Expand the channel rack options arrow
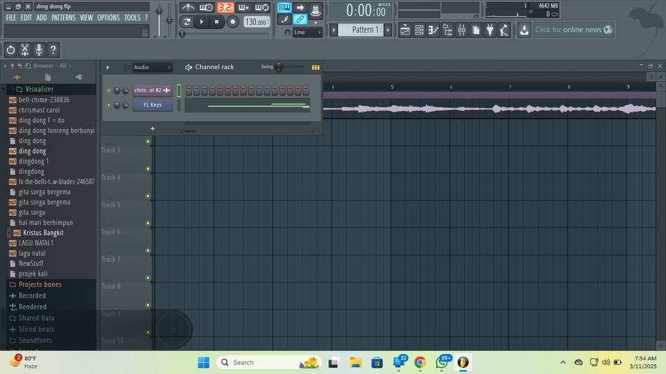The height and width of the screenshot is (374, 666). tap(108, 67)
